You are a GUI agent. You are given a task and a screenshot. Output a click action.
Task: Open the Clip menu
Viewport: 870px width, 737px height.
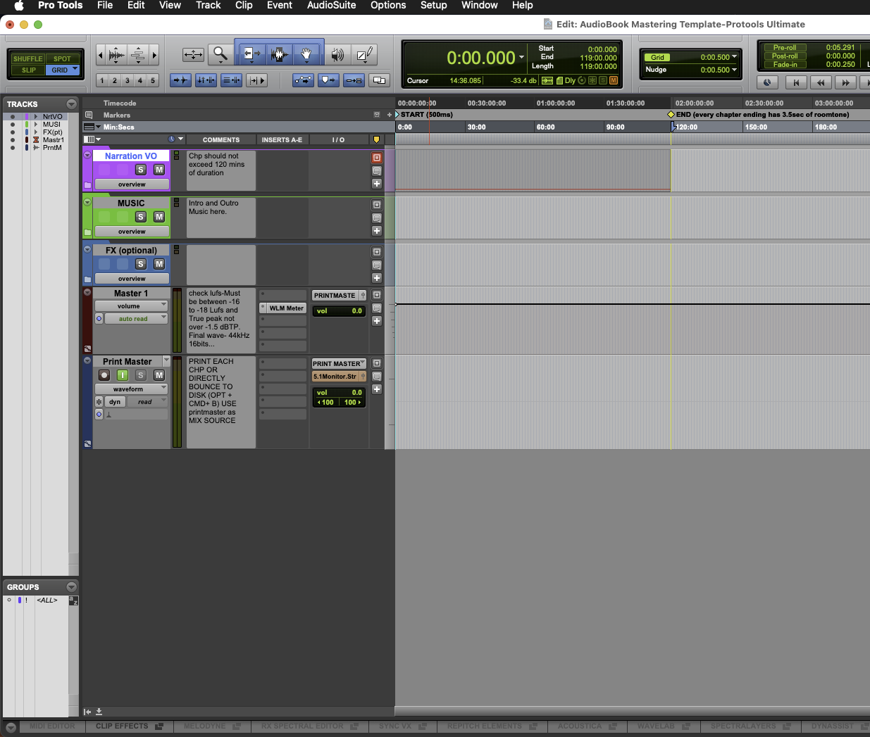click(x=244, y=6)
